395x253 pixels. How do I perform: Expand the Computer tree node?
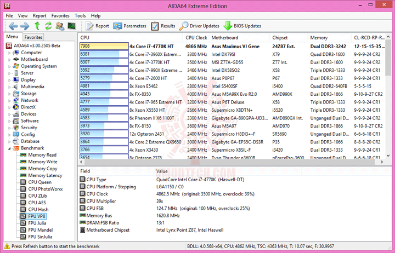[9, 53]
